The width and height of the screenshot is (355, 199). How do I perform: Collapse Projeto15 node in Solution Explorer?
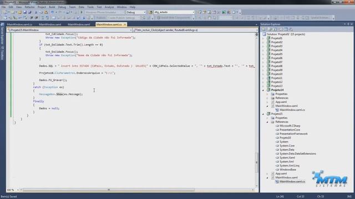click(263, 114)
